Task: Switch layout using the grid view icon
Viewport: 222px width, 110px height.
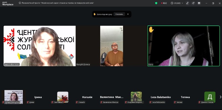Action: click(x=199, y=3)
